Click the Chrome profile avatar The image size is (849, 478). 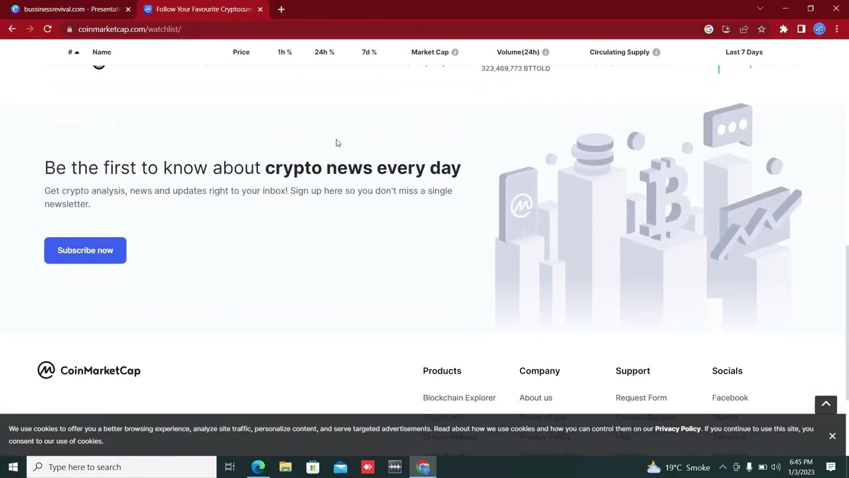coord(819,29)
